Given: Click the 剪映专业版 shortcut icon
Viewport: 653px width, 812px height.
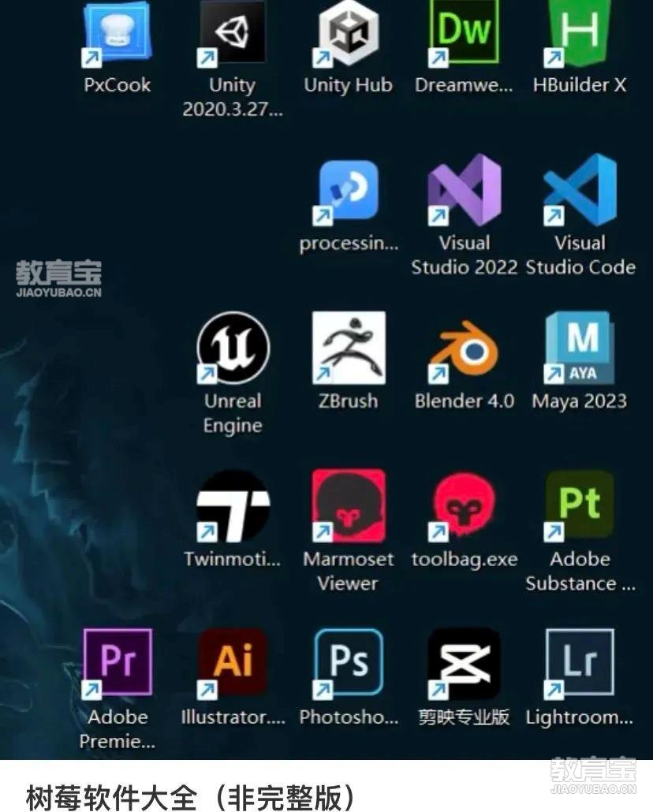Looking at the screenshot, I should pos(464,663).
